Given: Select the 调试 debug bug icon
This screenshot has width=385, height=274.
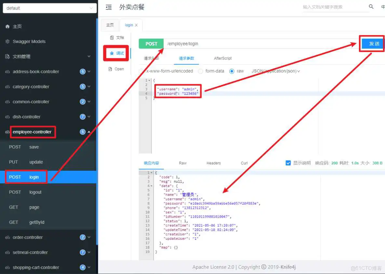Looking at the screenshot, I should (112, 53).
